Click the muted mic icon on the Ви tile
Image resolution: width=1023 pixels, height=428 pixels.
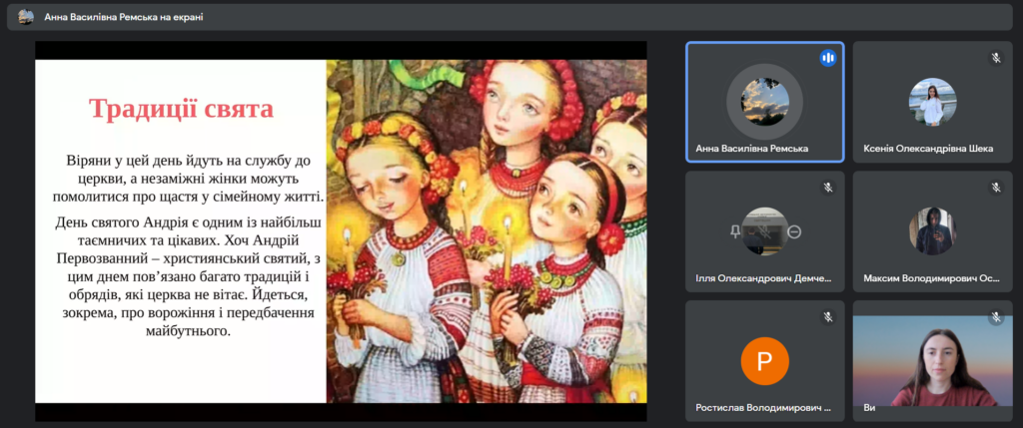995,317
